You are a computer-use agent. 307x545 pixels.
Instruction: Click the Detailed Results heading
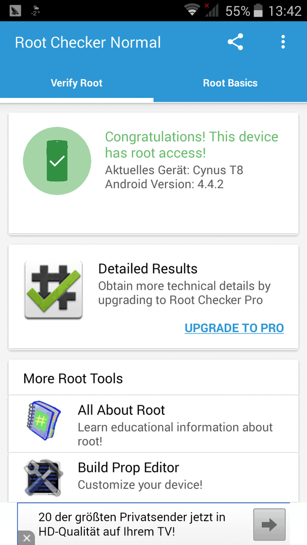tap(148, 268)
